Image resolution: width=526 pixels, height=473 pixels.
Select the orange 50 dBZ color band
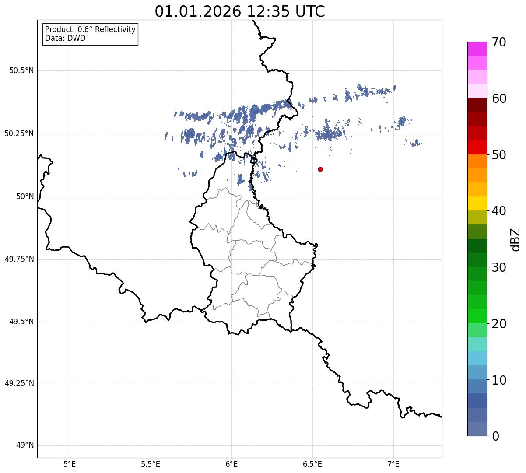tap(477, 161)
